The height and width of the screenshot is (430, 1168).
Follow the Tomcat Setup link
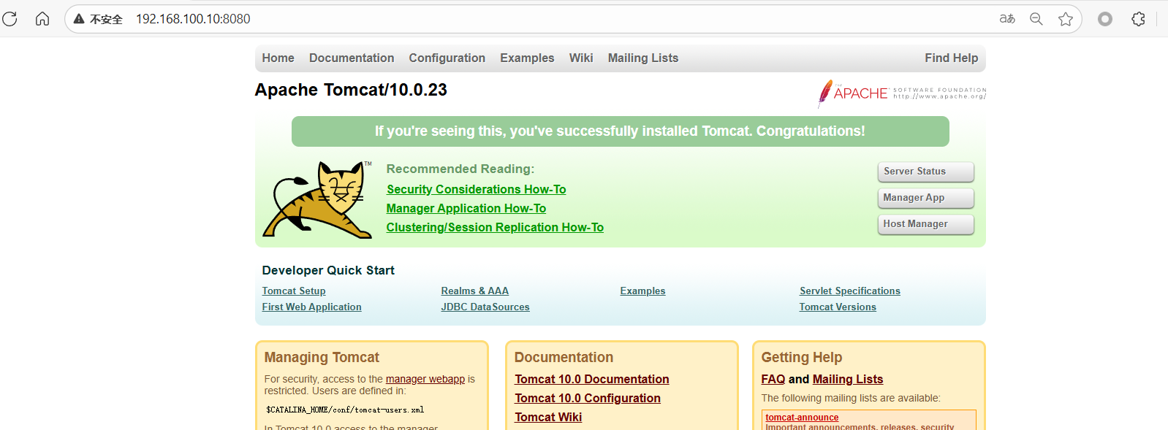click(x=294, y=291)
